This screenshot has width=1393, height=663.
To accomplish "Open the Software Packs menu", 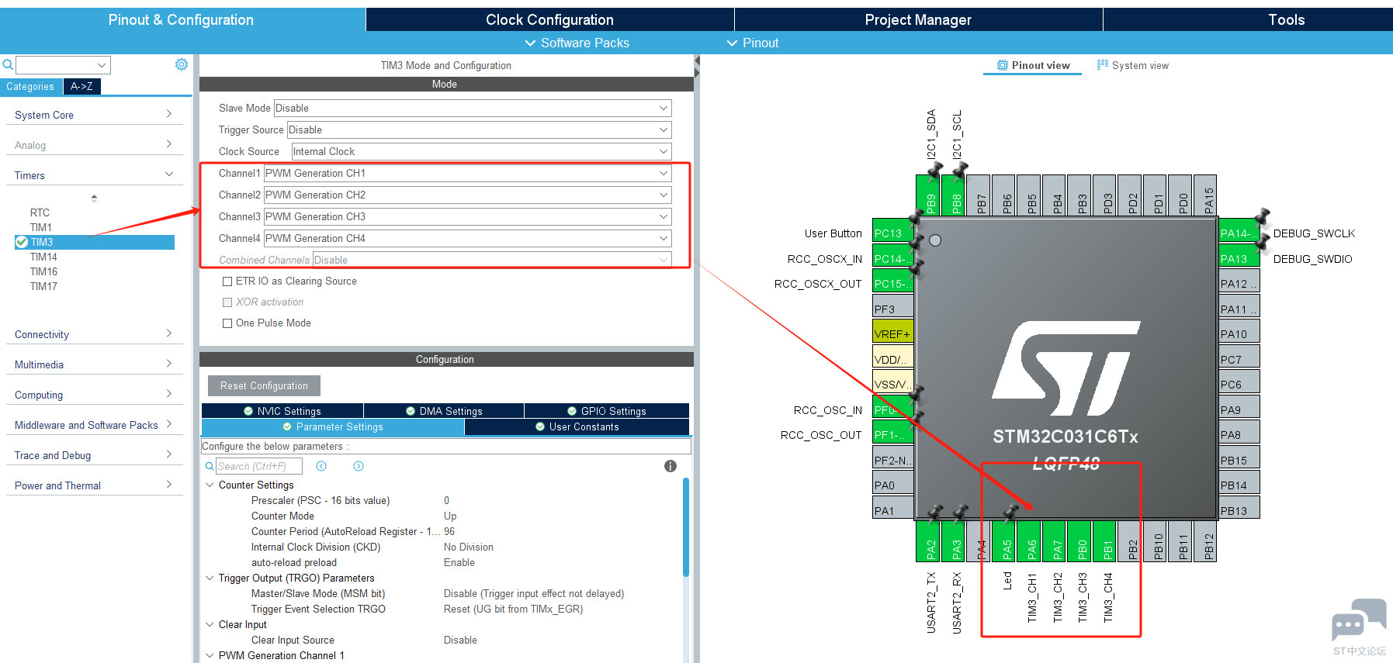I will [x=577, y=43].
